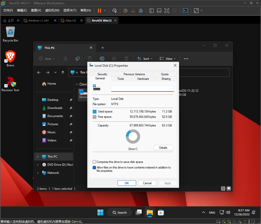
Task: Click the Copy icon in Explorer toolbar
Action: [78, 59]
